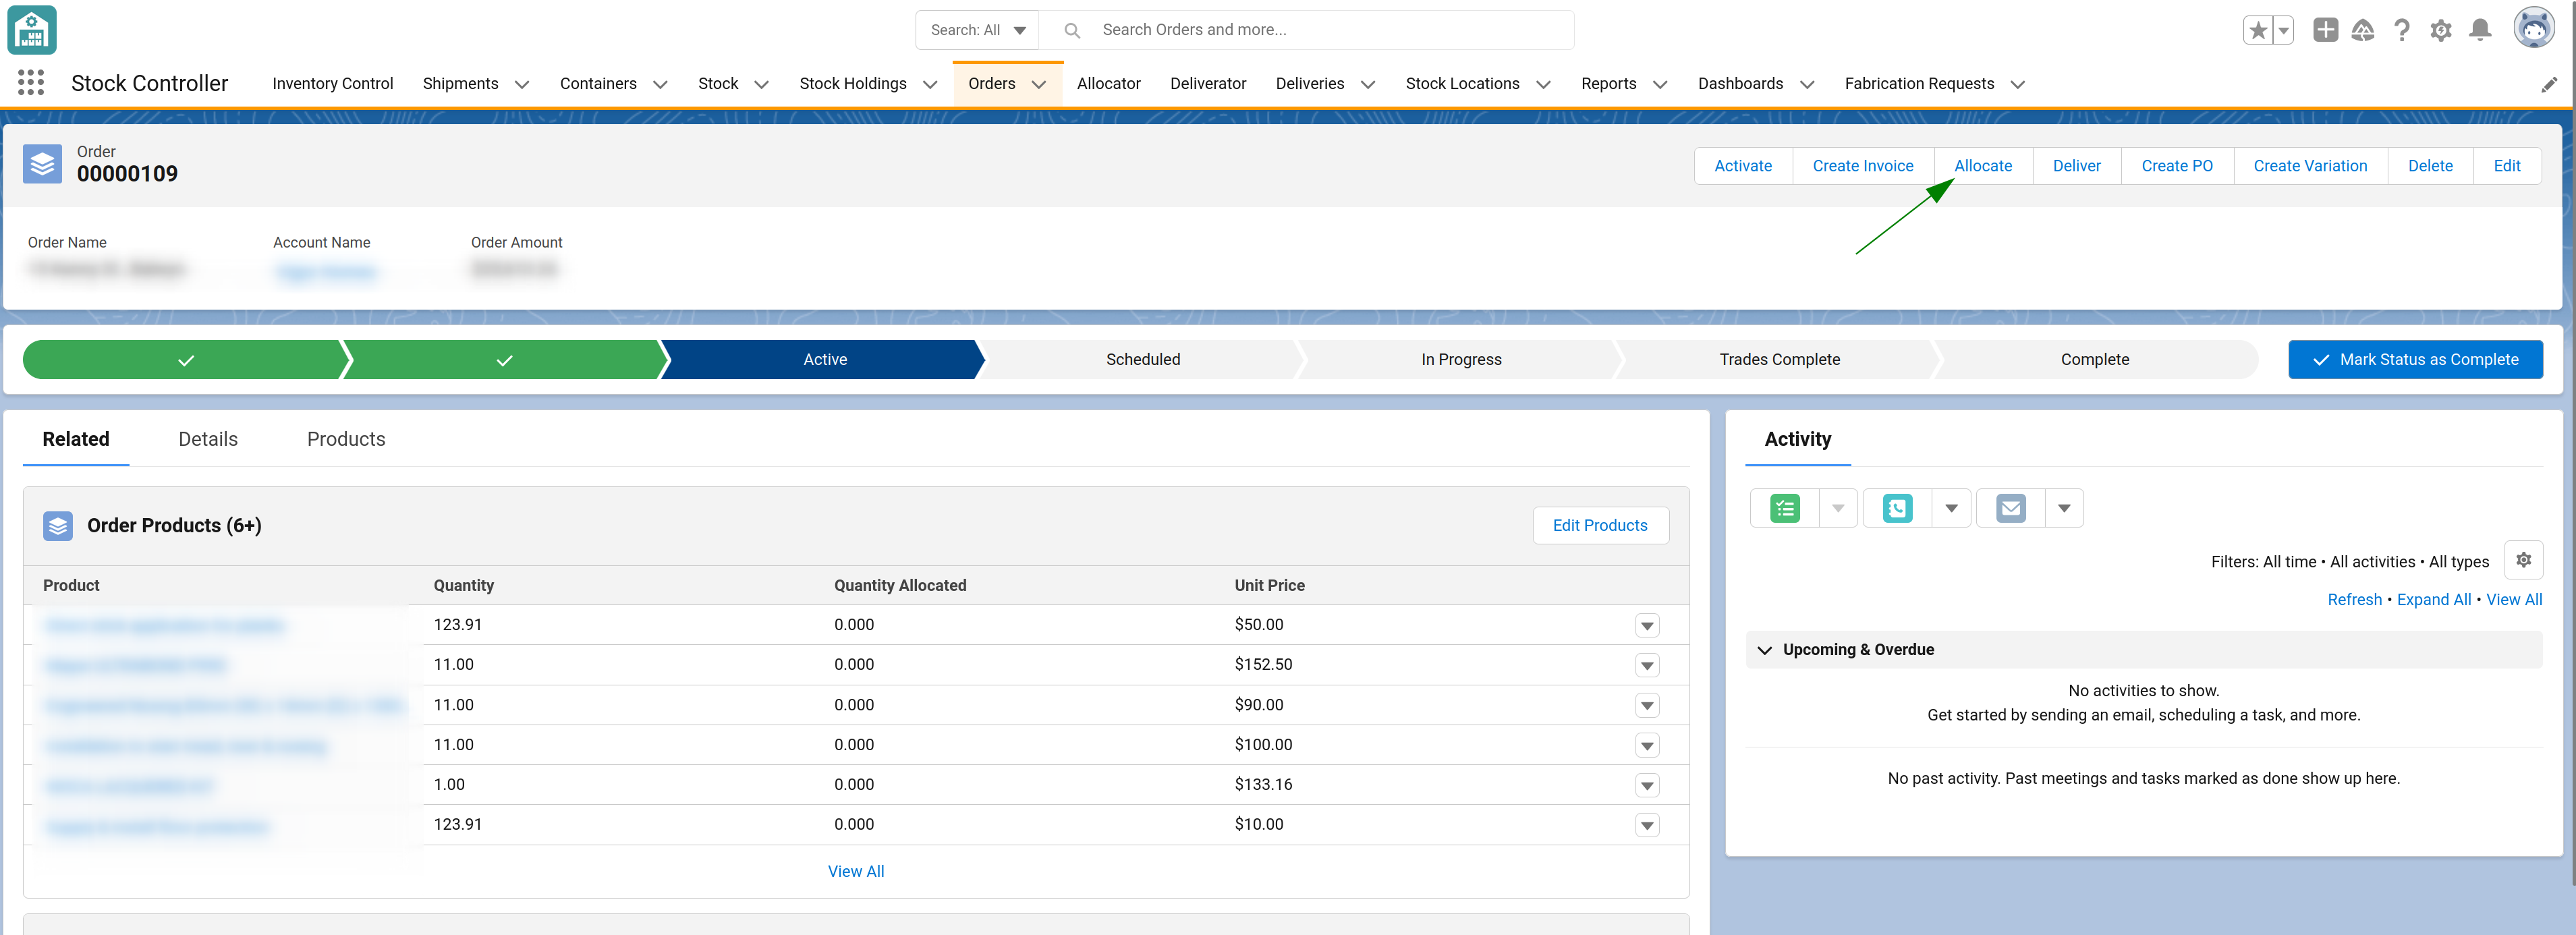Open the Stock Holdings dropdown chevron
This screenshot has width=2576, height=935.
pos(930,85)
